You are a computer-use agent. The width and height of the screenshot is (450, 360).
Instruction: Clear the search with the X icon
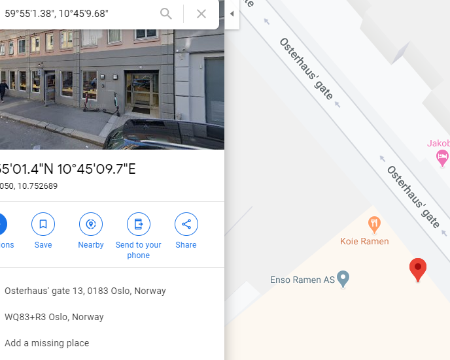coord(201,14)
